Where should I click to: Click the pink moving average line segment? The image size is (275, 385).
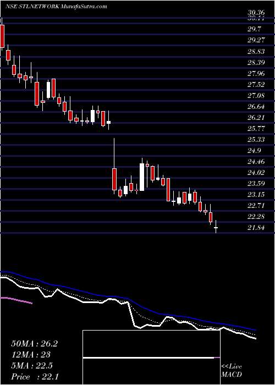16,300
